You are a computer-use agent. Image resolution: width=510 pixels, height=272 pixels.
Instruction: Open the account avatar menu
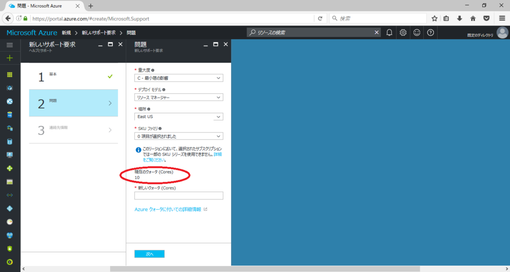(x=502, y=32)
